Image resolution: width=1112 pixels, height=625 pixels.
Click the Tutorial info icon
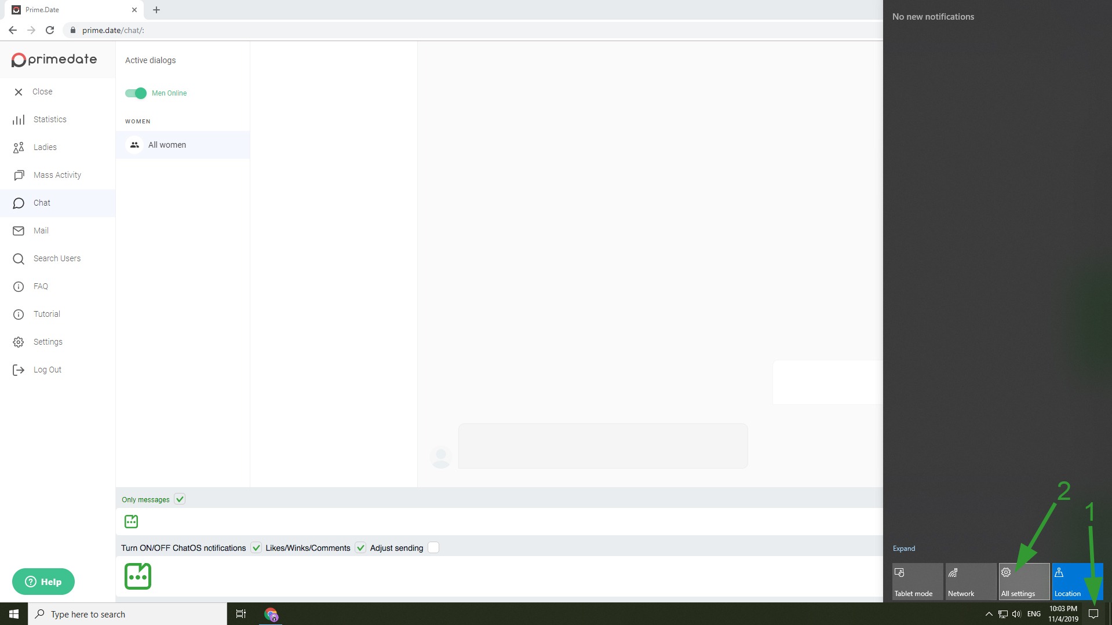click(x=19, y=315)
